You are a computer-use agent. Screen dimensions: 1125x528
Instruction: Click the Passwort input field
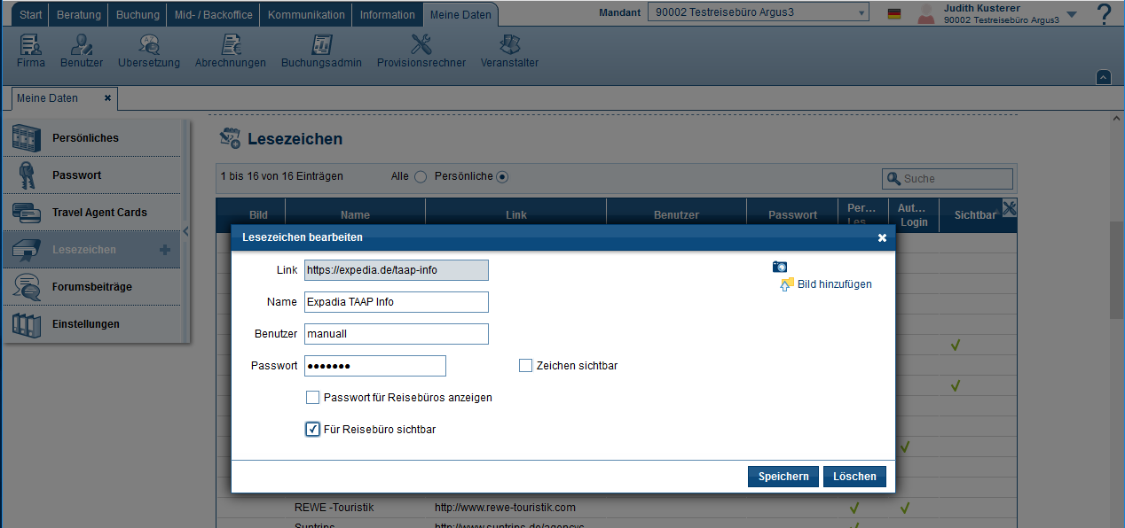374,366
